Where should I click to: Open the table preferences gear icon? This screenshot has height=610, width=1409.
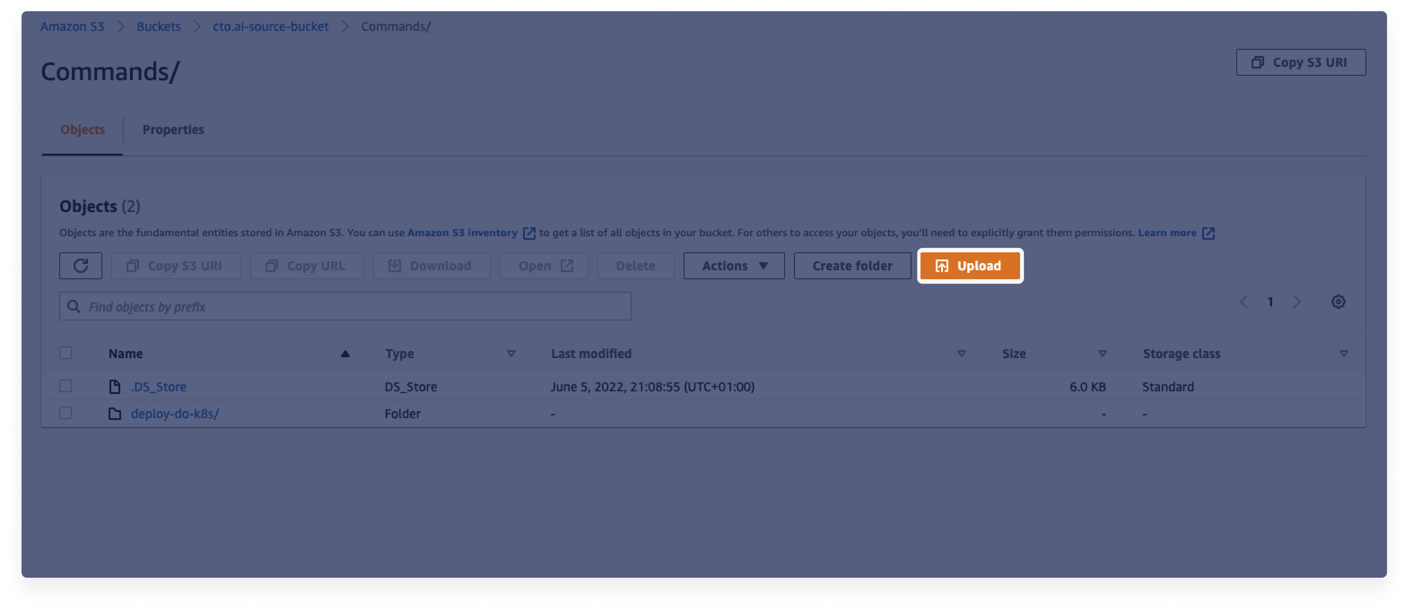coord(1338,302)
